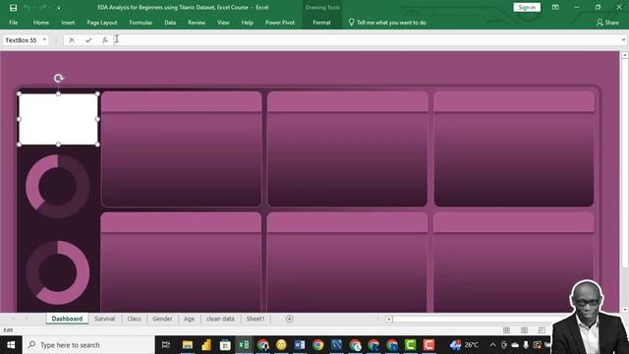
Task: Click the Type here to search box
Action: (89, 345)
